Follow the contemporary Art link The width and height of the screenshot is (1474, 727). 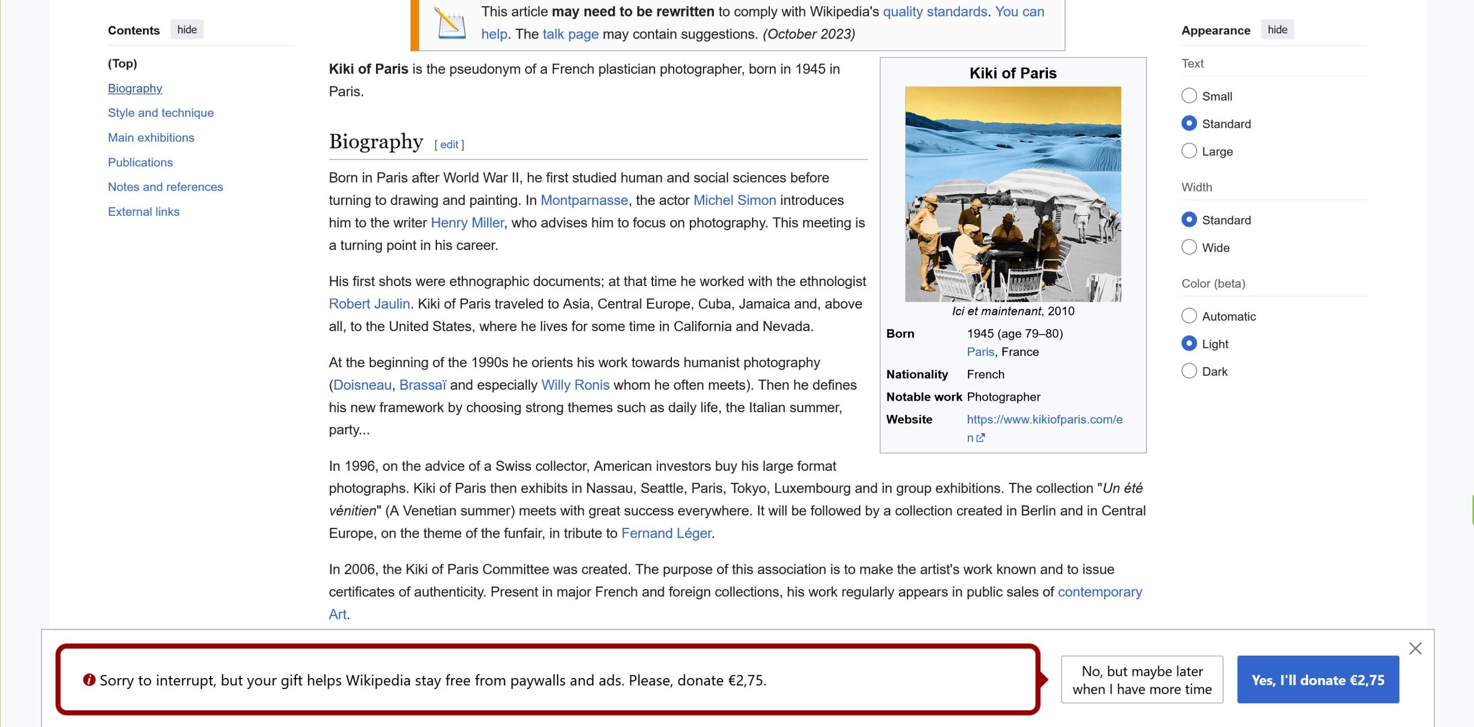tap(1100, 592)
